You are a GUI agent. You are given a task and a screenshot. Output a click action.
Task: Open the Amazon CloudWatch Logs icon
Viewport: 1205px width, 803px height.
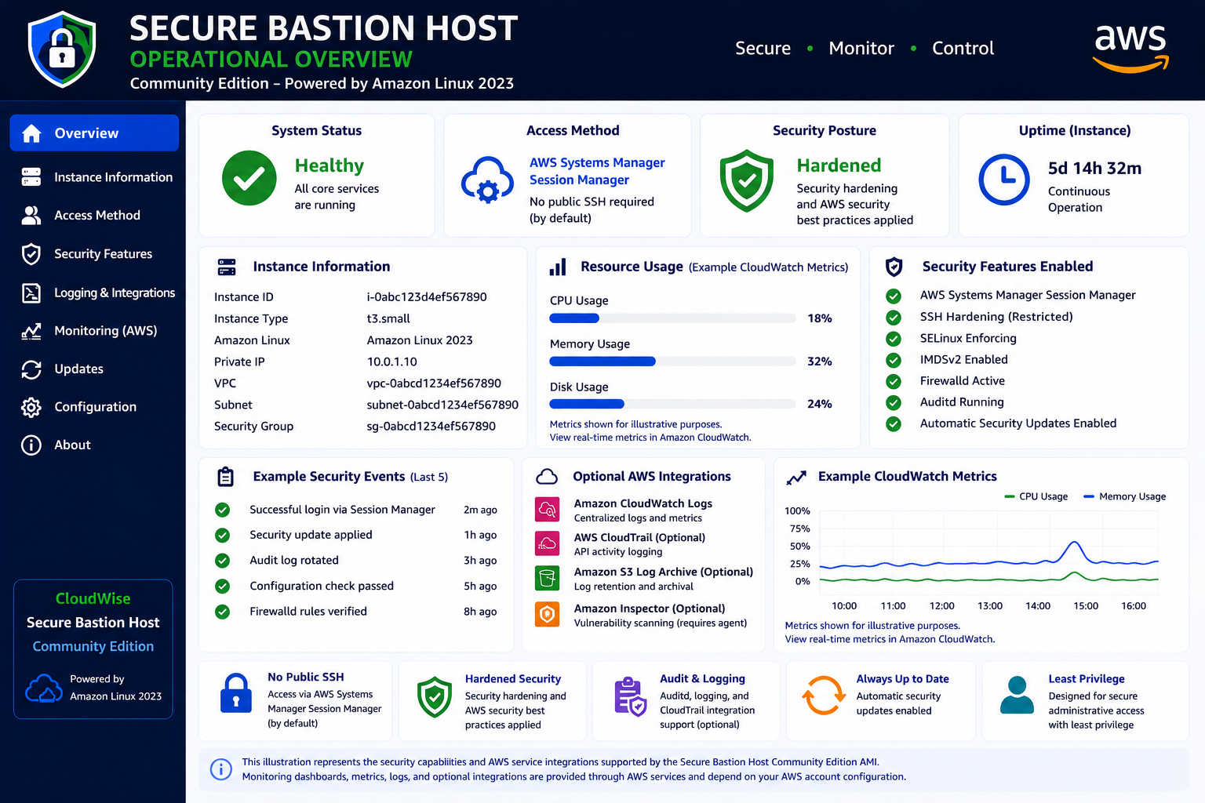pyautogui.click(x=548, y=510)
